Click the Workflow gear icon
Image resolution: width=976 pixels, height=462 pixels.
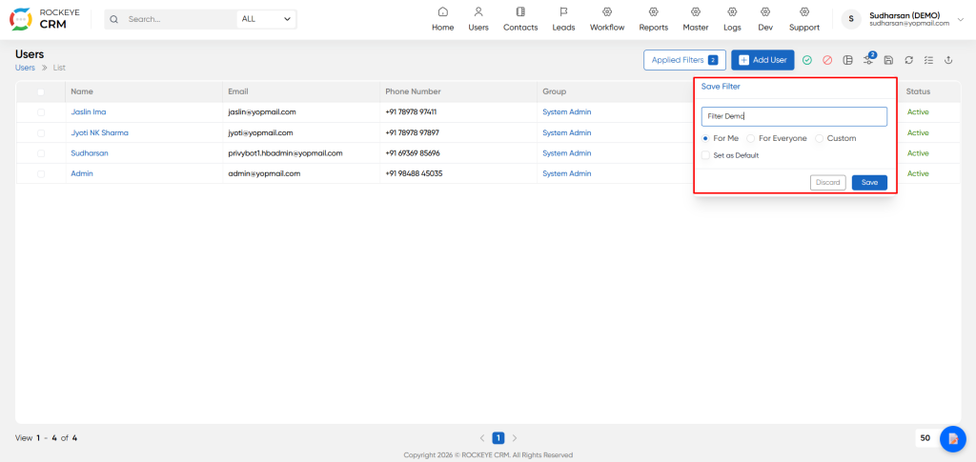pos(607,11)
